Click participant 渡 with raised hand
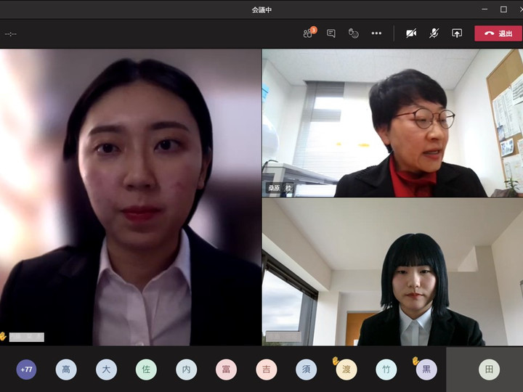523x392 pixels. (346, 369)
